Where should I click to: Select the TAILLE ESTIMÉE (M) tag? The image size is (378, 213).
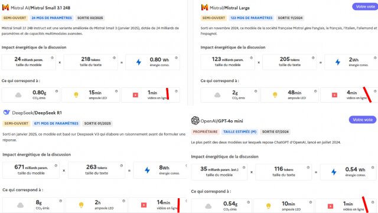240,132
